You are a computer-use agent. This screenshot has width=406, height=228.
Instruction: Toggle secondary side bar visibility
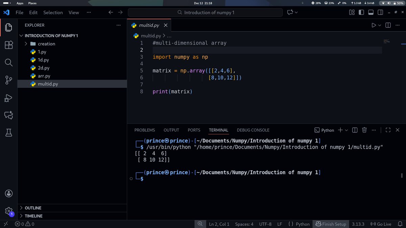[380, 12]
